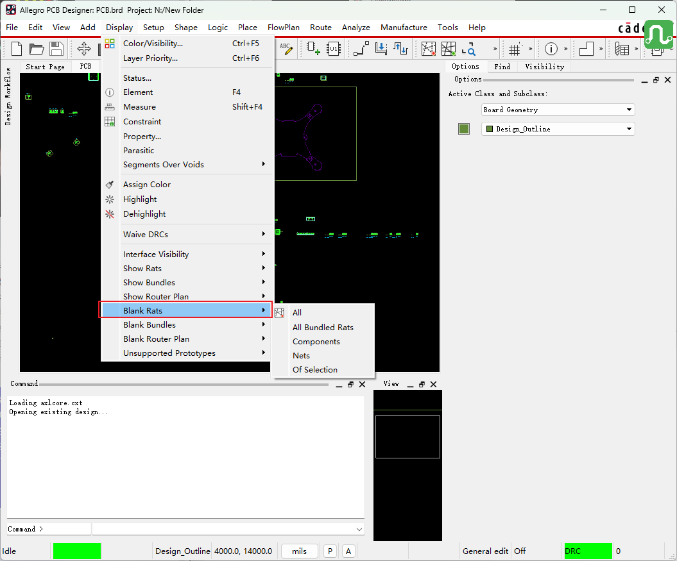Click the green status indicator beside Idle
This screenshot has width=677, height=561.
[77, 551]
